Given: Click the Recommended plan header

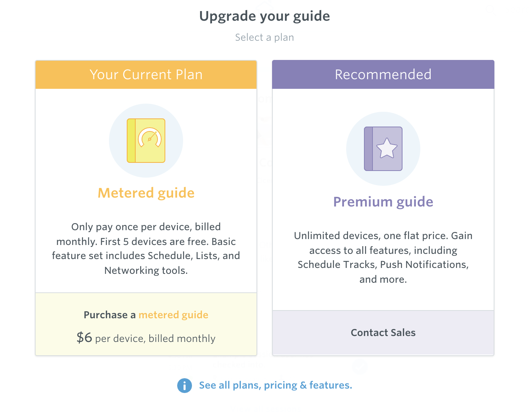Looking at the screenshot, I should (383, 74).
